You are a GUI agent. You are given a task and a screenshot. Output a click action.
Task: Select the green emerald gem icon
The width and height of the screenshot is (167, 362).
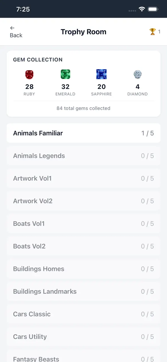tap(65, 74)
